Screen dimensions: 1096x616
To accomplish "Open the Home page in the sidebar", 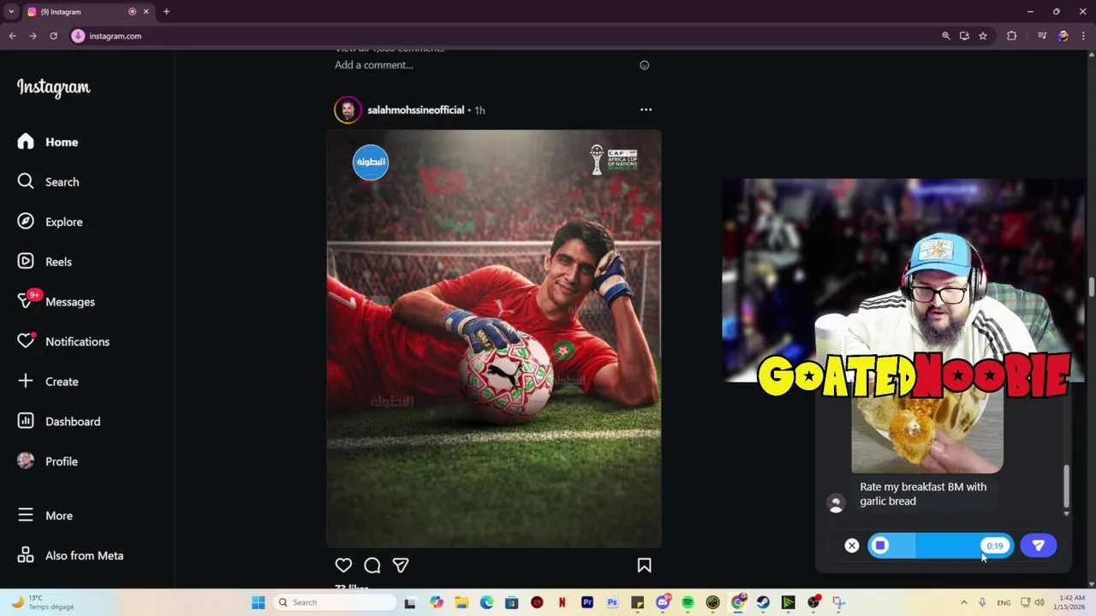I will pos(48,142).
